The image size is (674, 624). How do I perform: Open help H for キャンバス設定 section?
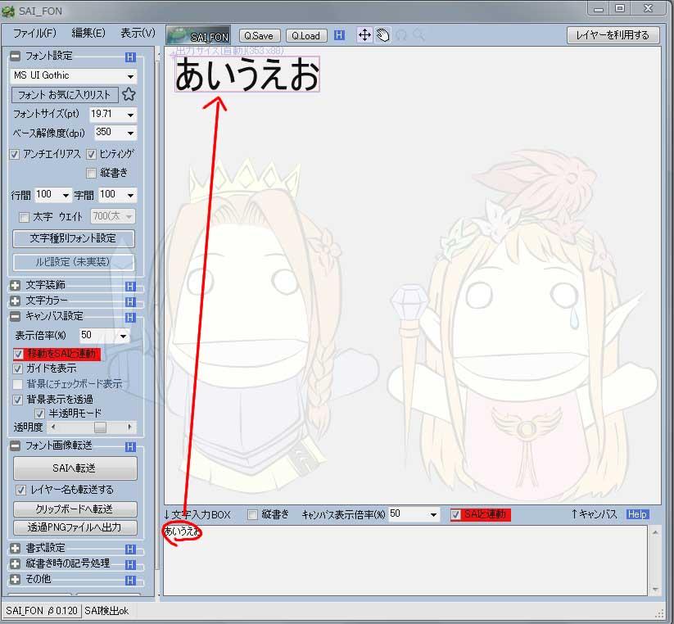130,318
